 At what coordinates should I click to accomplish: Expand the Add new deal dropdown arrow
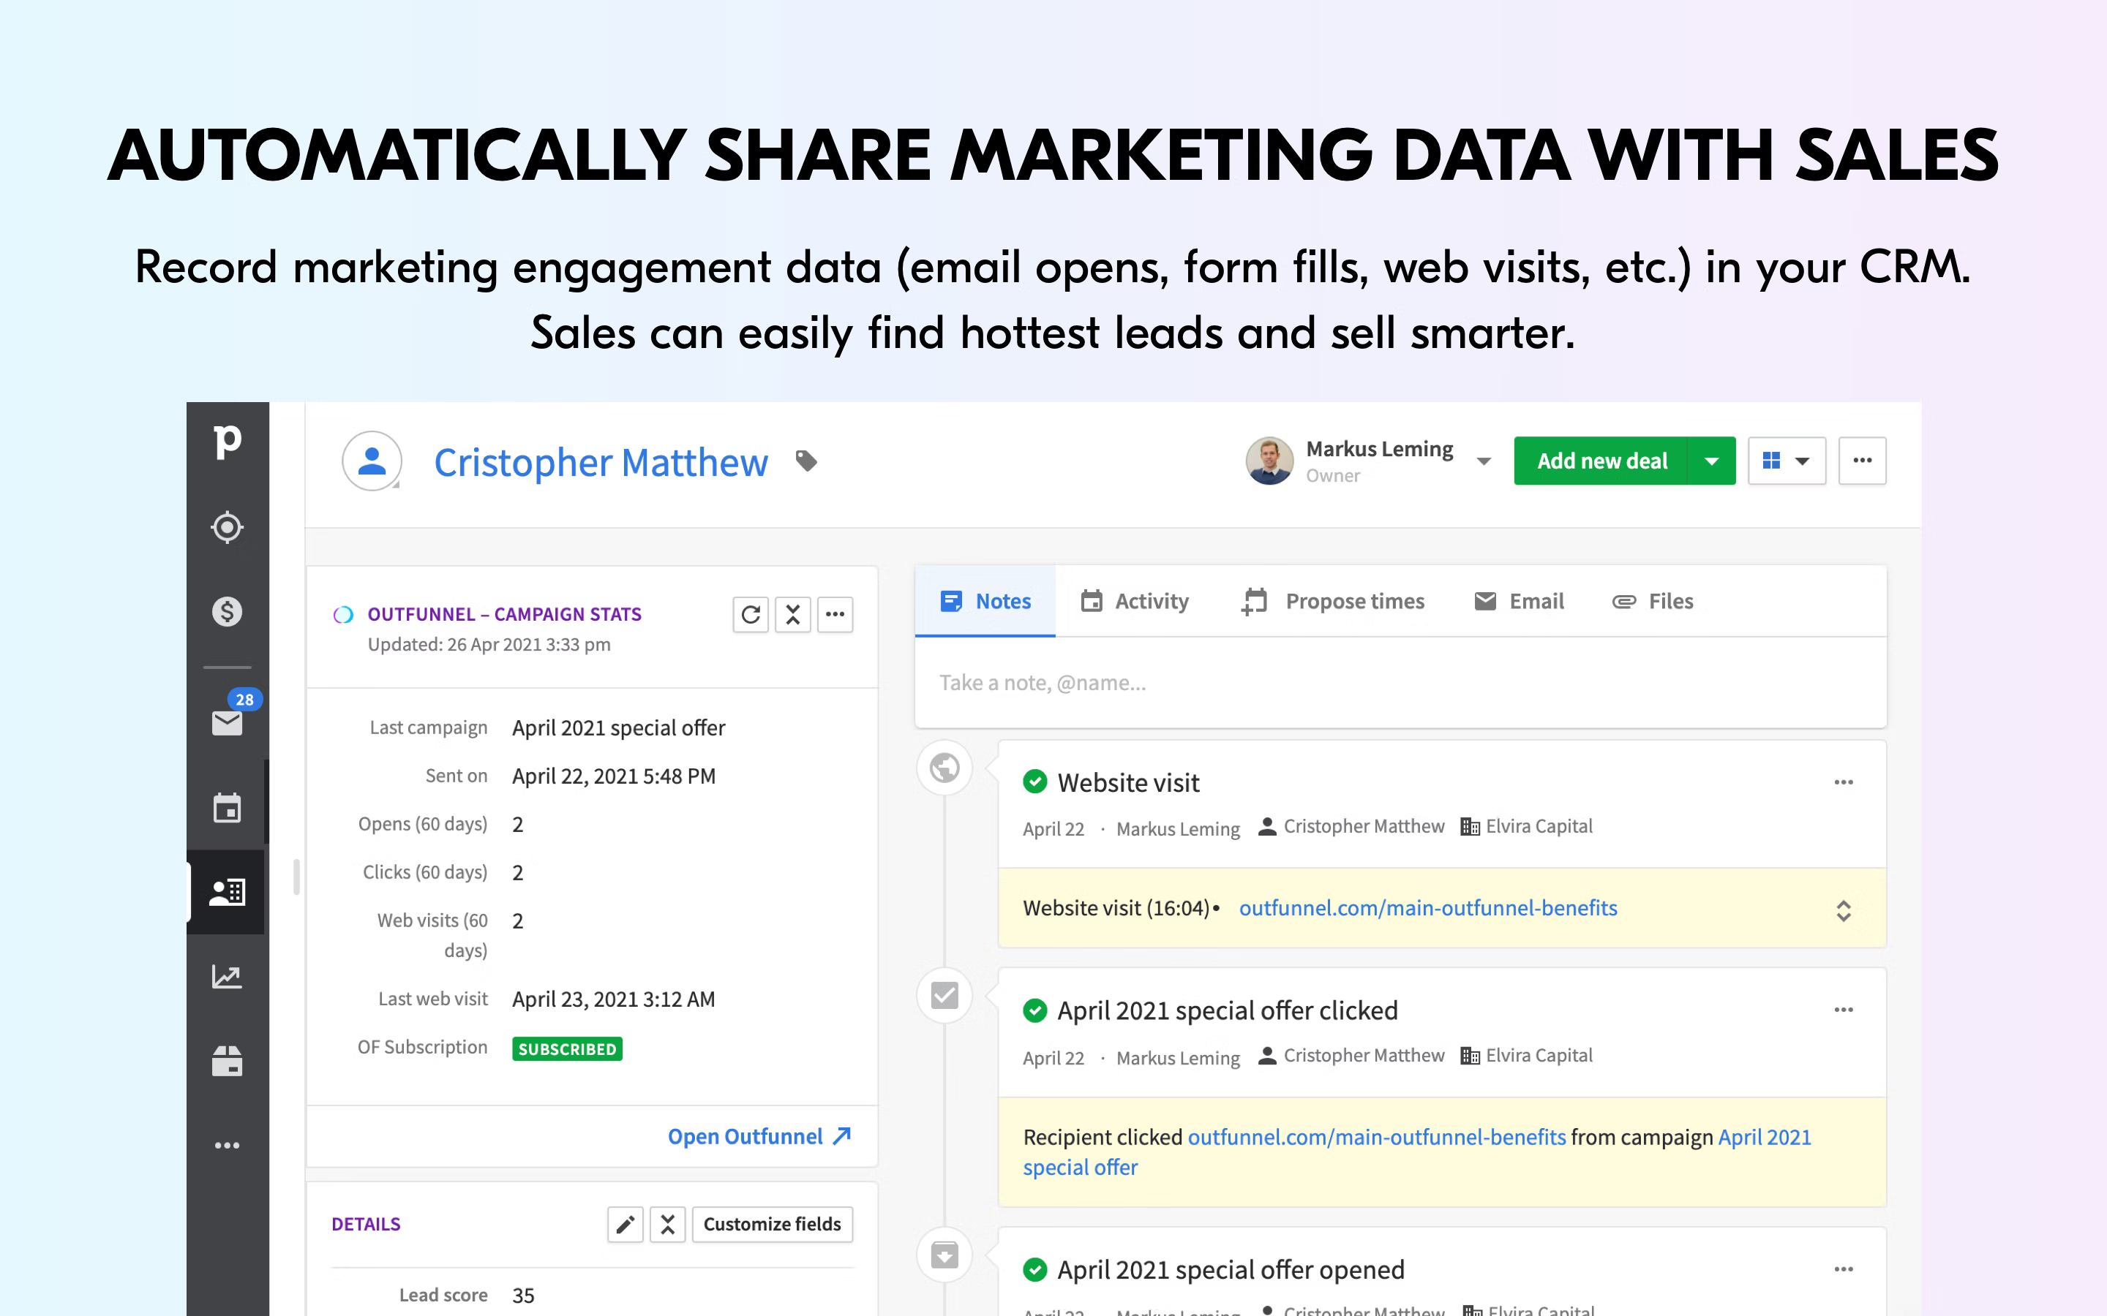coord(1711,461)
